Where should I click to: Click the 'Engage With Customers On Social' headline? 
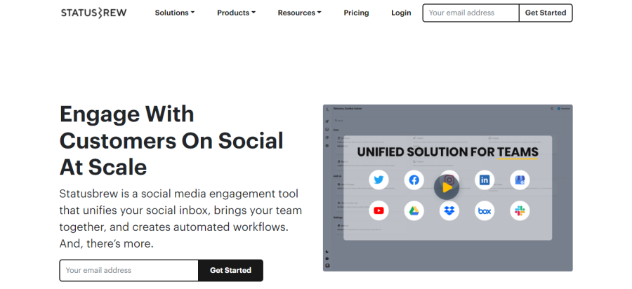[171, 140]
